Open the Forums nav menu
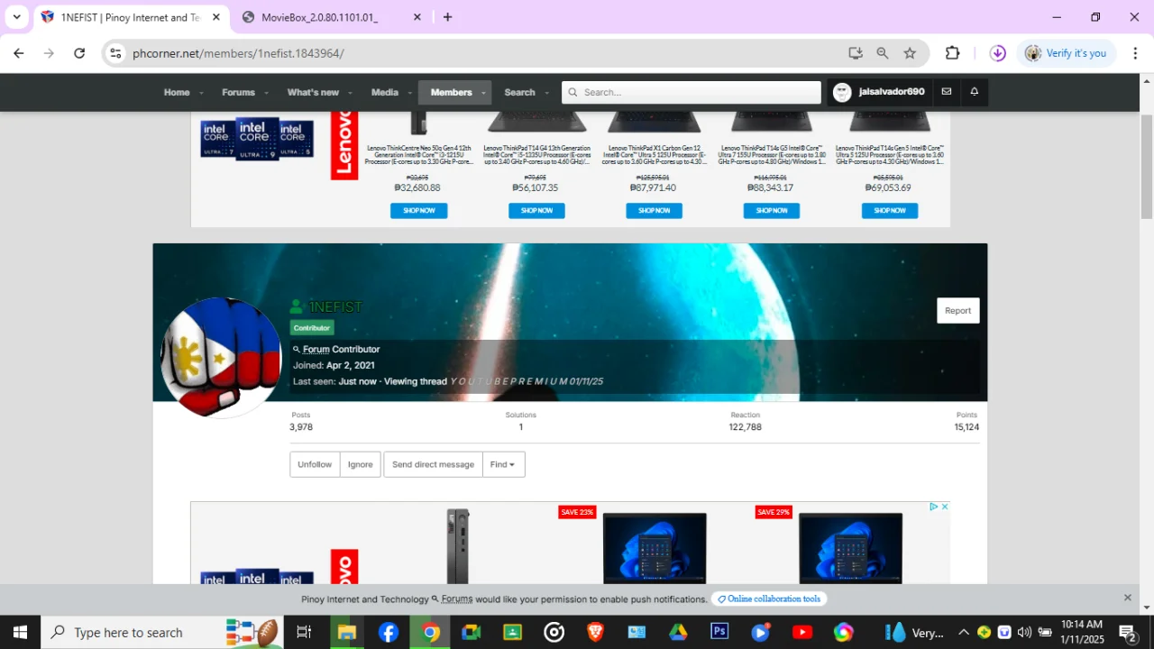 [x=238, y=92]
